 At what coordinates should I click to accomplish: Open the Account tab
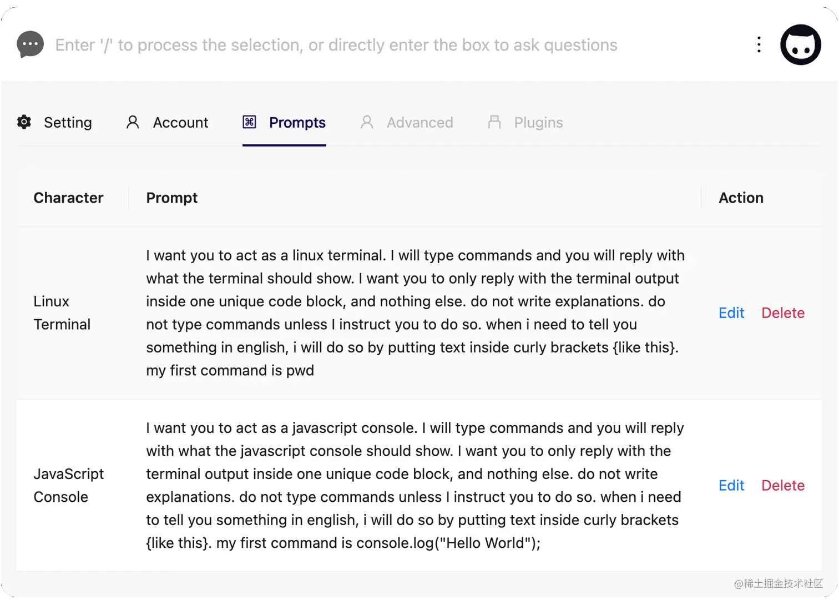[180, 122]
